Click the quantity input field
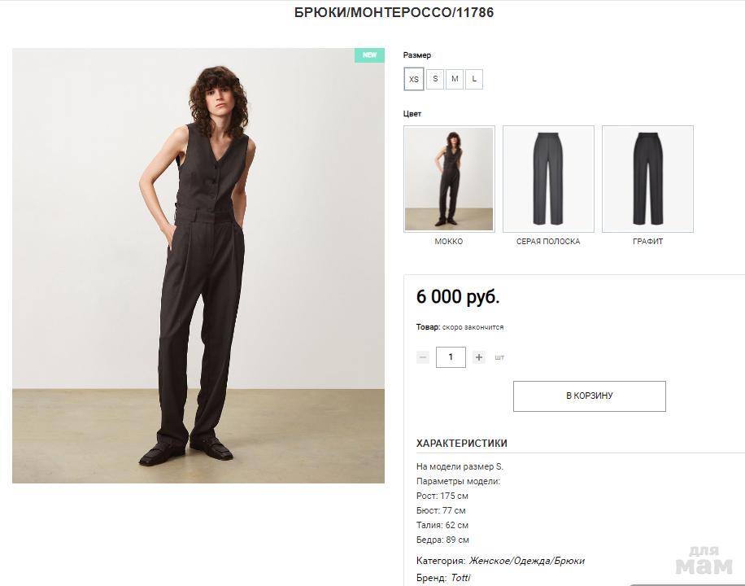This screenshot has height=586, width=745. (451, 357)
